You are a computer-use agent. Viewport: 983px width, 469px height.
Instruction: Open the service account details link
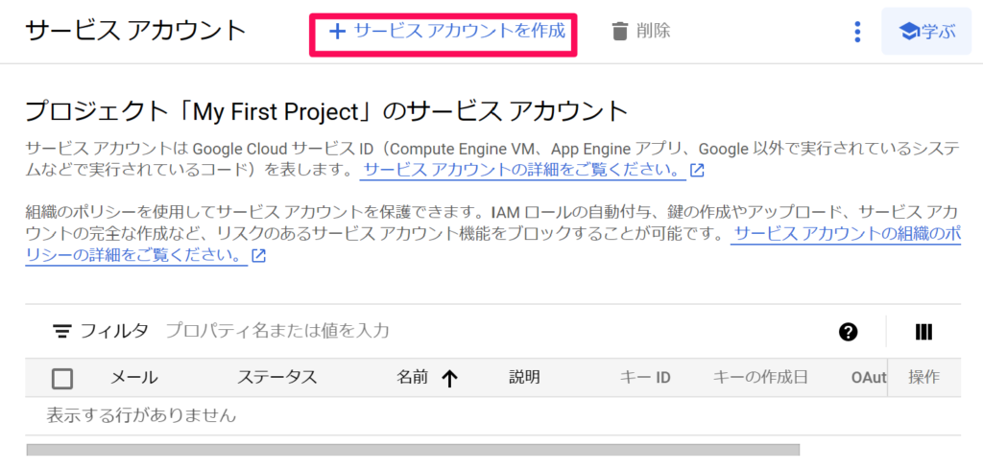coord(523,171)
